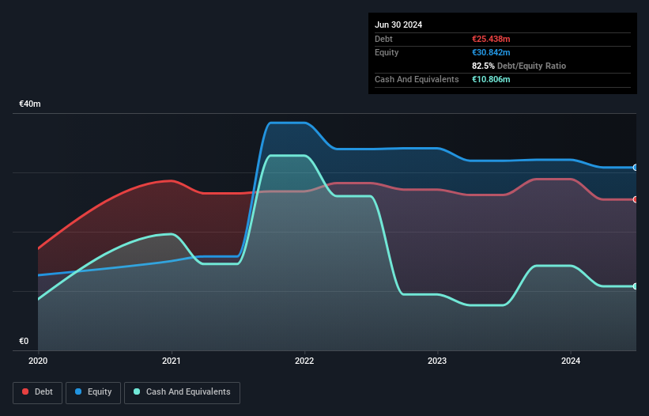
Task: Click the €10.806m cash value
Action: pos(491,79)
